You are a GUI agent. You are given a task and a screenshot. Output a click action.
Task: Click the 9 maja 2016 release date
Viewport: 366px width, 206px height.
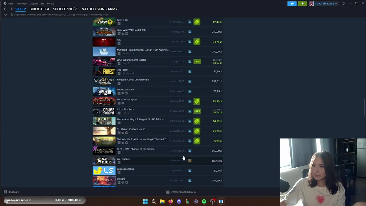pos(176,181)
